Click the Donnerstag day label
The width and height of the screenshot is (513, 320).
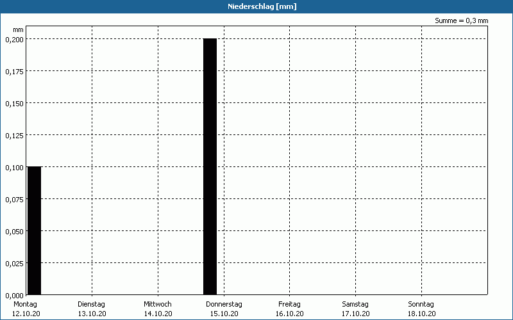(224, 305)
